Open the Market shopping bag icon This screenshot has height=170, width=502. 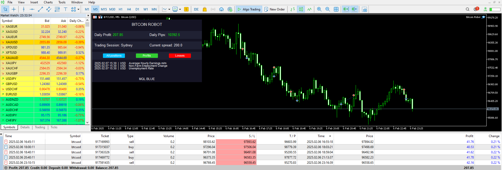(205, 9)
